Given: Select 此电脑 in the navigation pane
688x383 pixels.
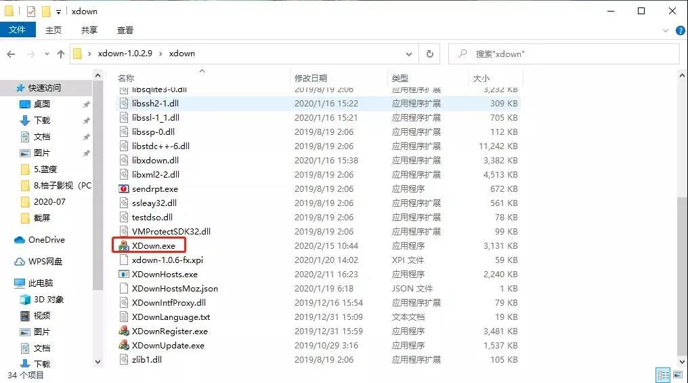Looking at the screenshot, I should pos(41,283).
